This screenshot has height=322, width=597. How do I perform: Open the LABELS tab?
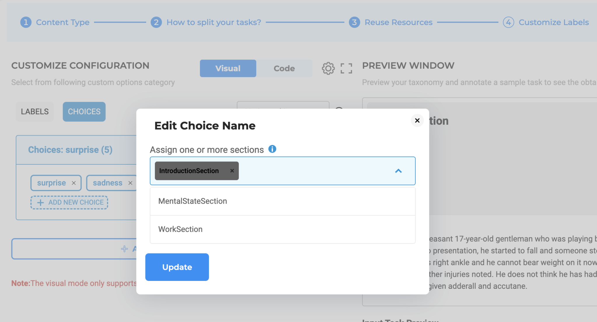[35, 111]
